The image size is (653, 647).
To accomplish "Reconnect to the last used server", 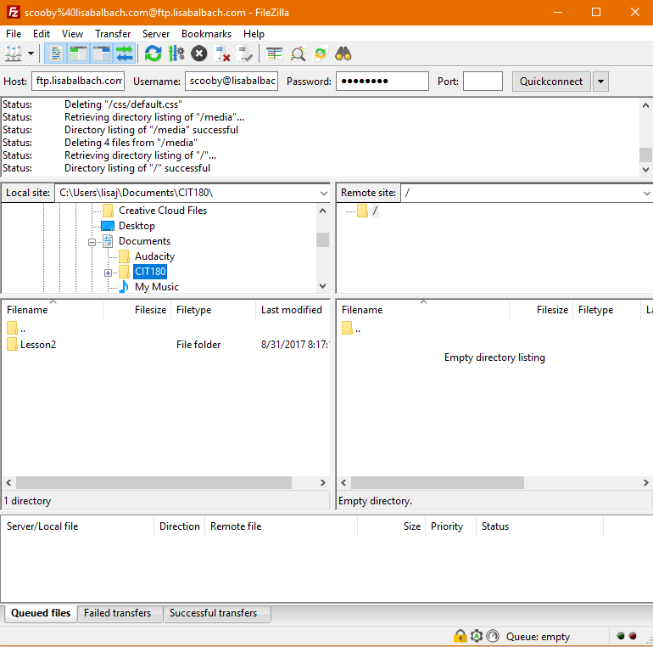I will click(x=245, y=53).
